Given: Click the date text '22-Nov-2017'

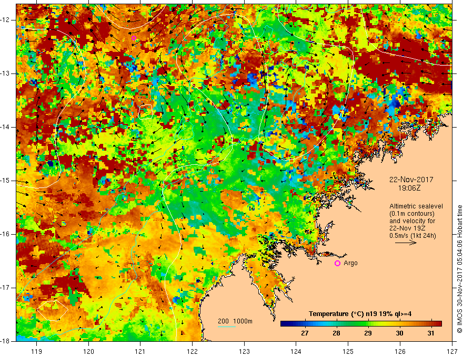Looking at the screenshot, I should point(411,180).
